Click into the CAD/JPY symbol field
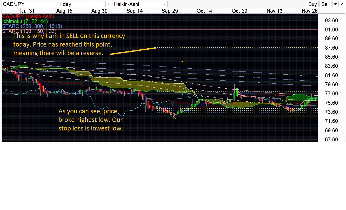Image resolution: width=346 pixels, height=210 pixels. [x=26, y=4]
